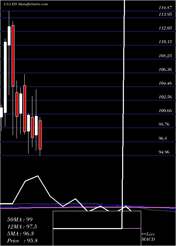Click the 108.25 price level label
The height and width of the screenshot is (246, 176).
point(166,56)
